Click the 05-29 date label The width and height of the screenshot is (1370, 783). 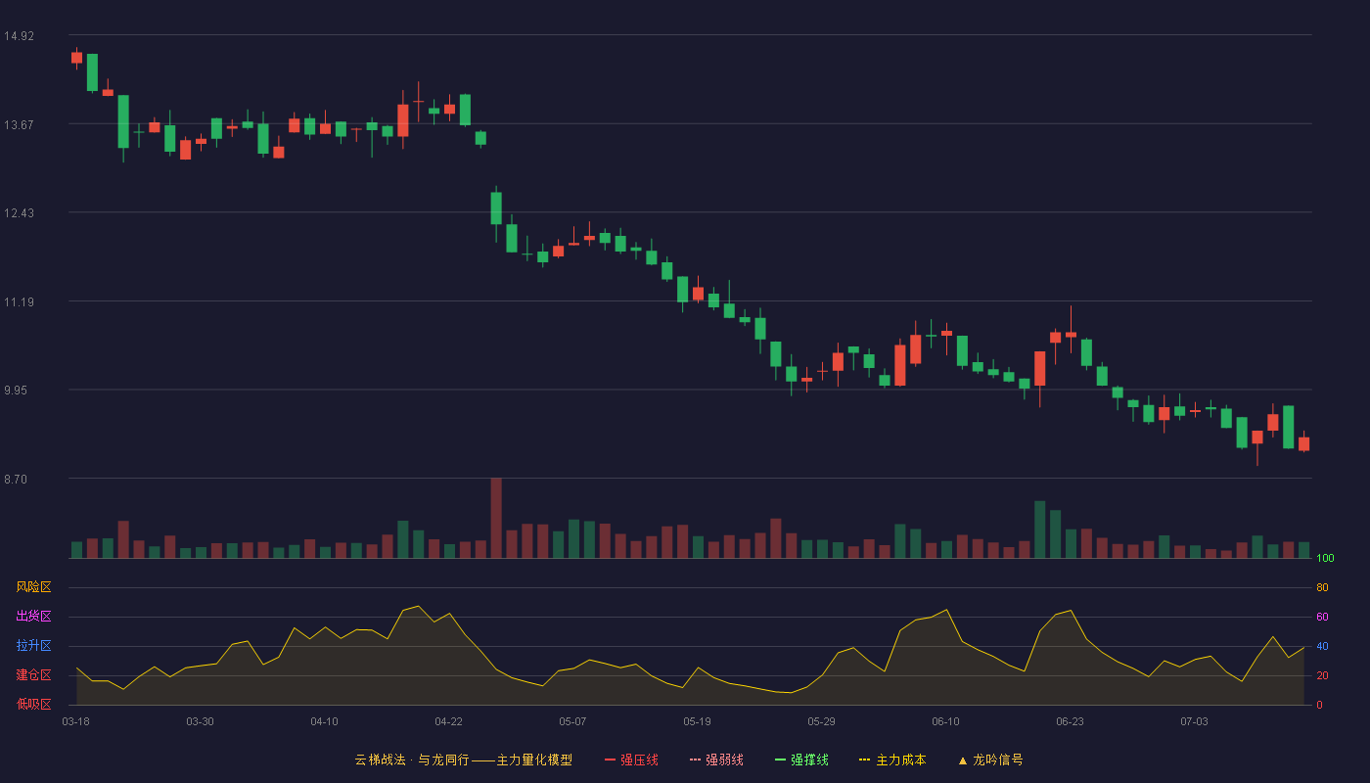(x=821, y=721)
